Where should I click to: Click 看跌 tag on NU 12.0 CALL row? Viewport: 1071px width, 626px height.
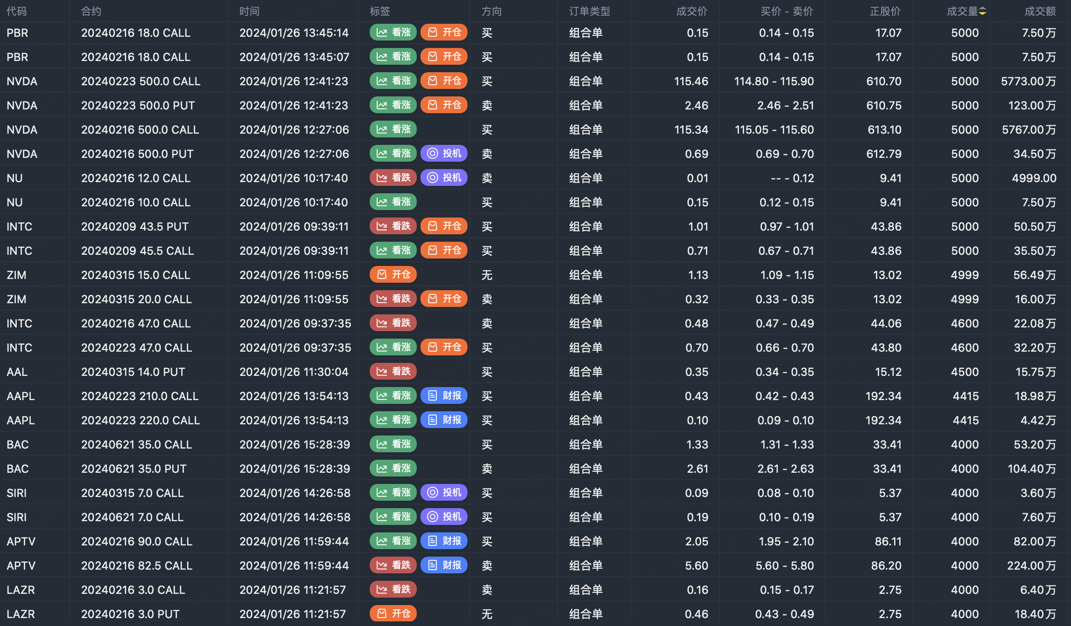click(393, 178)
